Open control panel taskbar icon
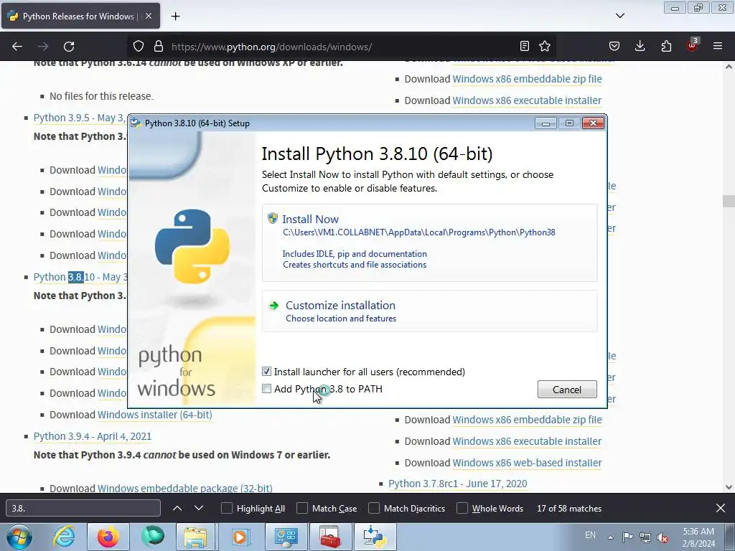This screenshot has width=735, height=551. [286, 537]
